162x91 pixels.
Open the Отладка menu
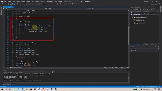[x=28, y=1]
